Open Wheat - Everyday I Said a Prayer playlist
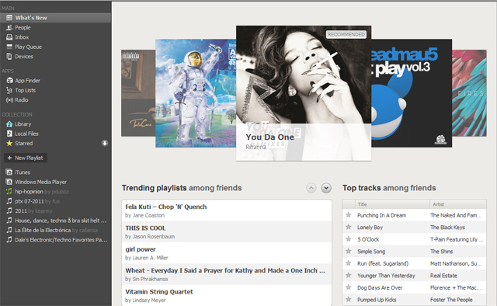This screenshot has height=306, width=497. pos(226,274)
